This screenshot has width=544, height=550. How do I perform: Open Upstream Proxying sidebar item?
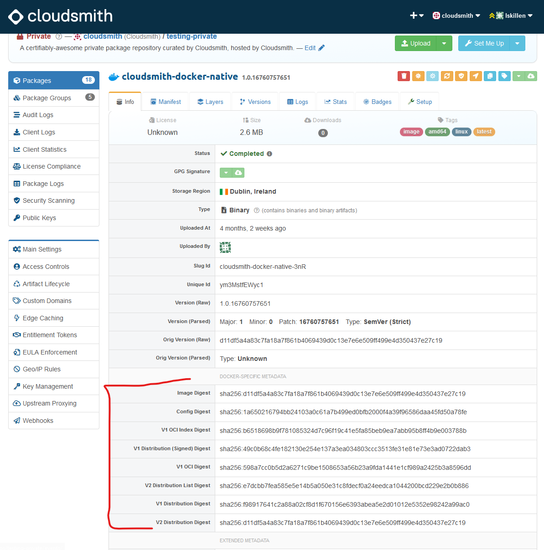[x=54, y=403]
